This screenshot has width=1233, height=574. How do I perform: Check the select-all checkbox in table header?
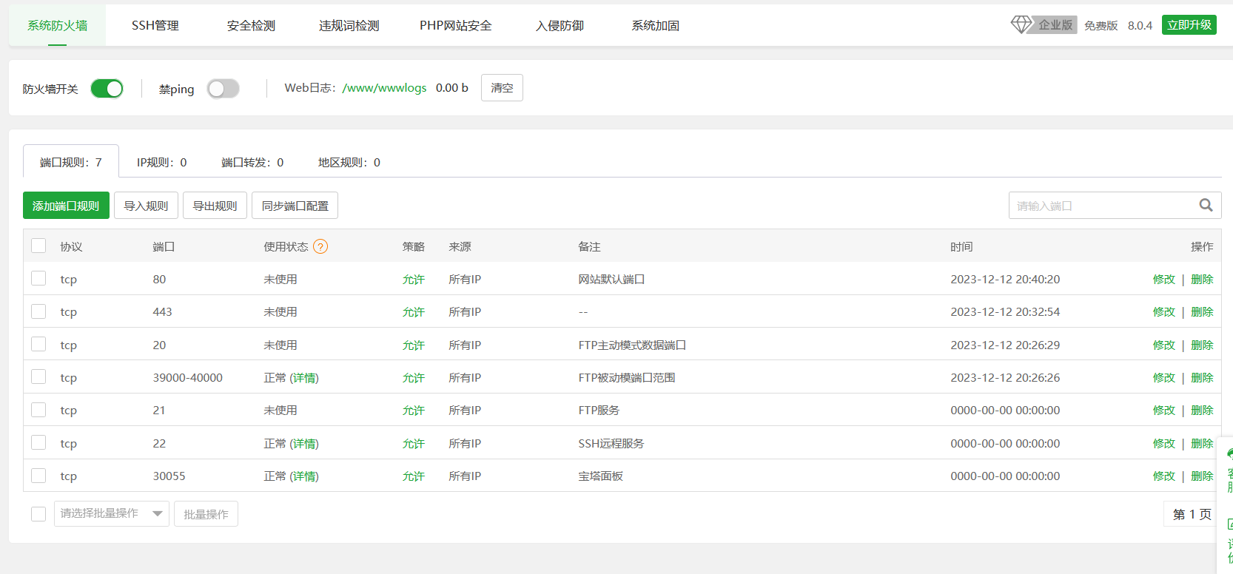tap(38, 246)
